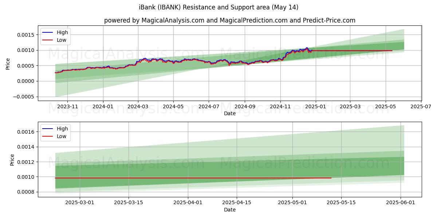
Task: Click the blue High line sample in lower legend
Action: coord(48,129)
